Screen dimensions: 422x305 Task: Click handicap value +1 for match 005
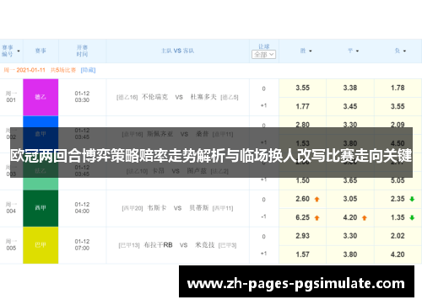click(x=263, y=254)
